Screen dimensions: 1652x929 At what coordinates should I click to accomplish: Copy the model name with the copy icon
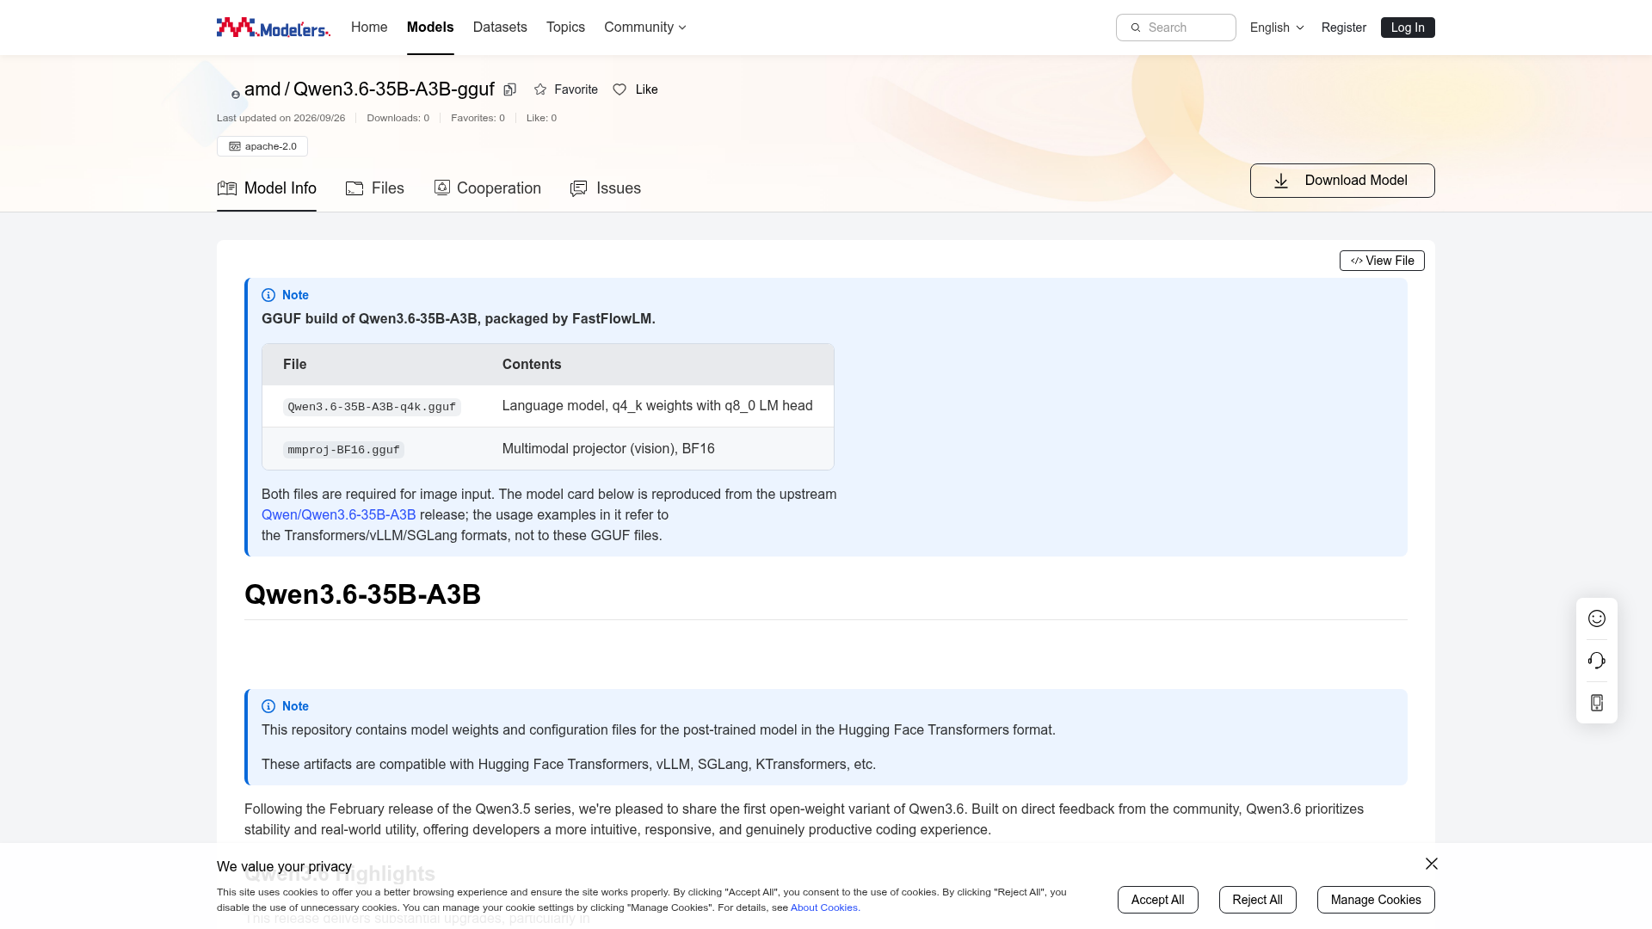(510, 89)
